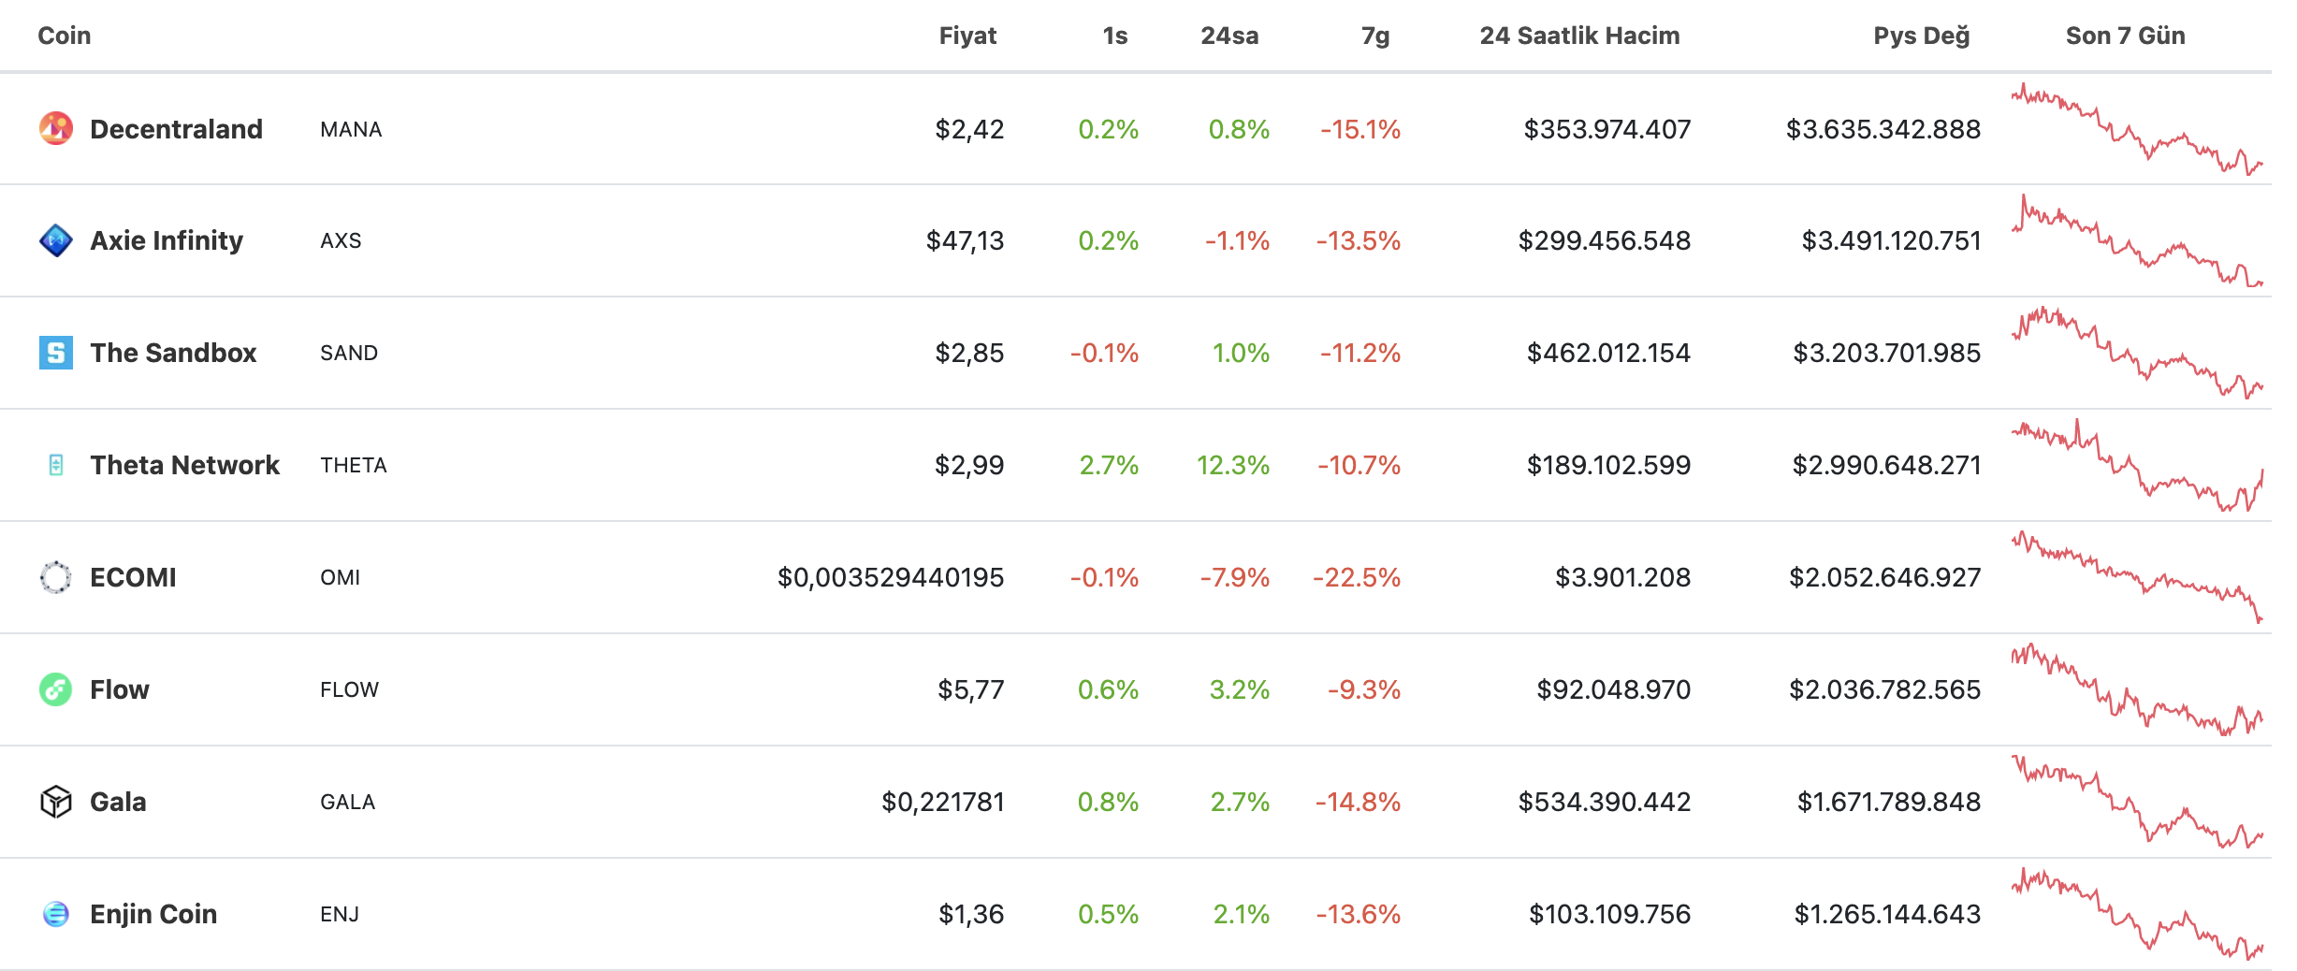Sort by the 24 Saatlik Hacim header
The image size is (2297, 971).
coord(1579,36)
